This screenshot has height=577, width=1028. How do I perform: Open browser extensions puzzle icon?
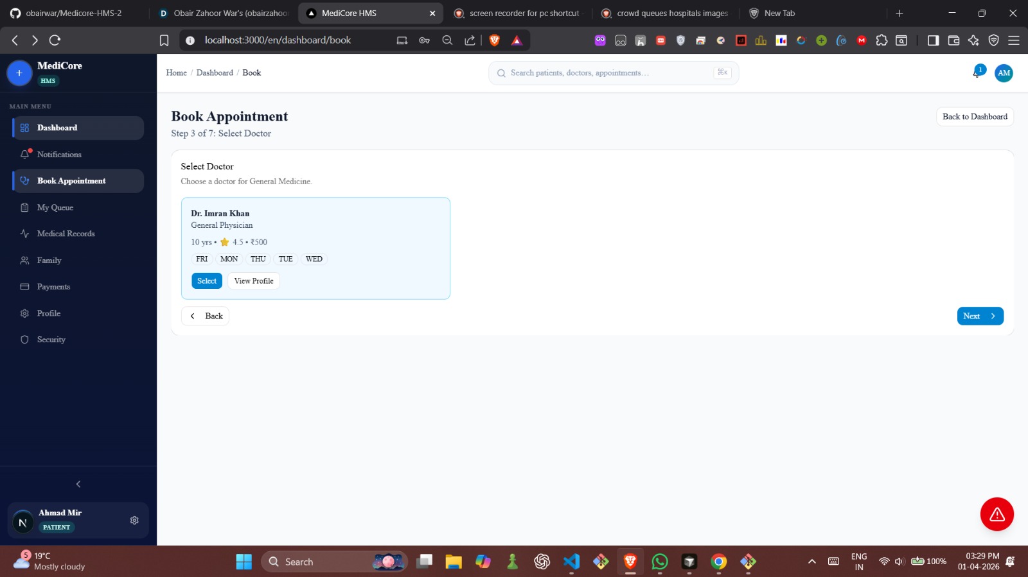click(882, 40)
